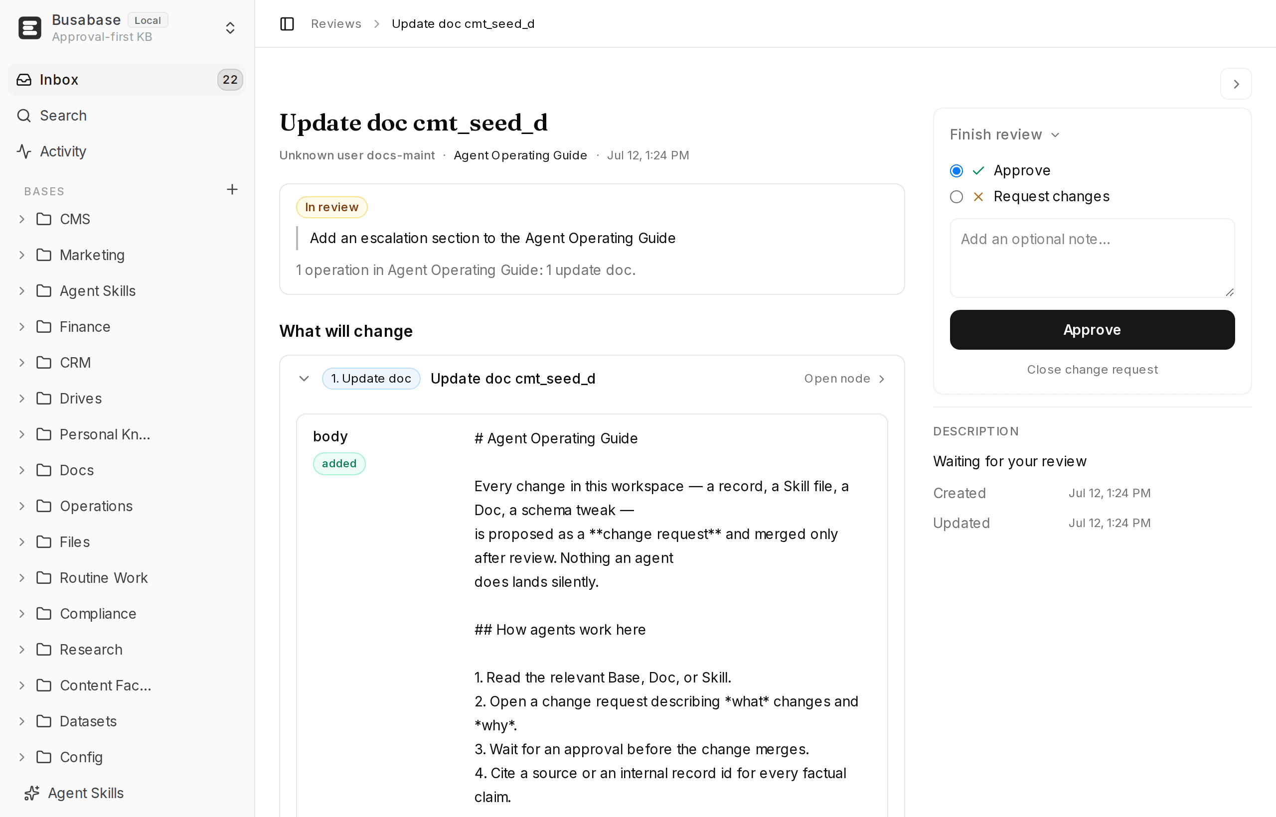
Task: Open the Datasets base
Action: [88, 721]
